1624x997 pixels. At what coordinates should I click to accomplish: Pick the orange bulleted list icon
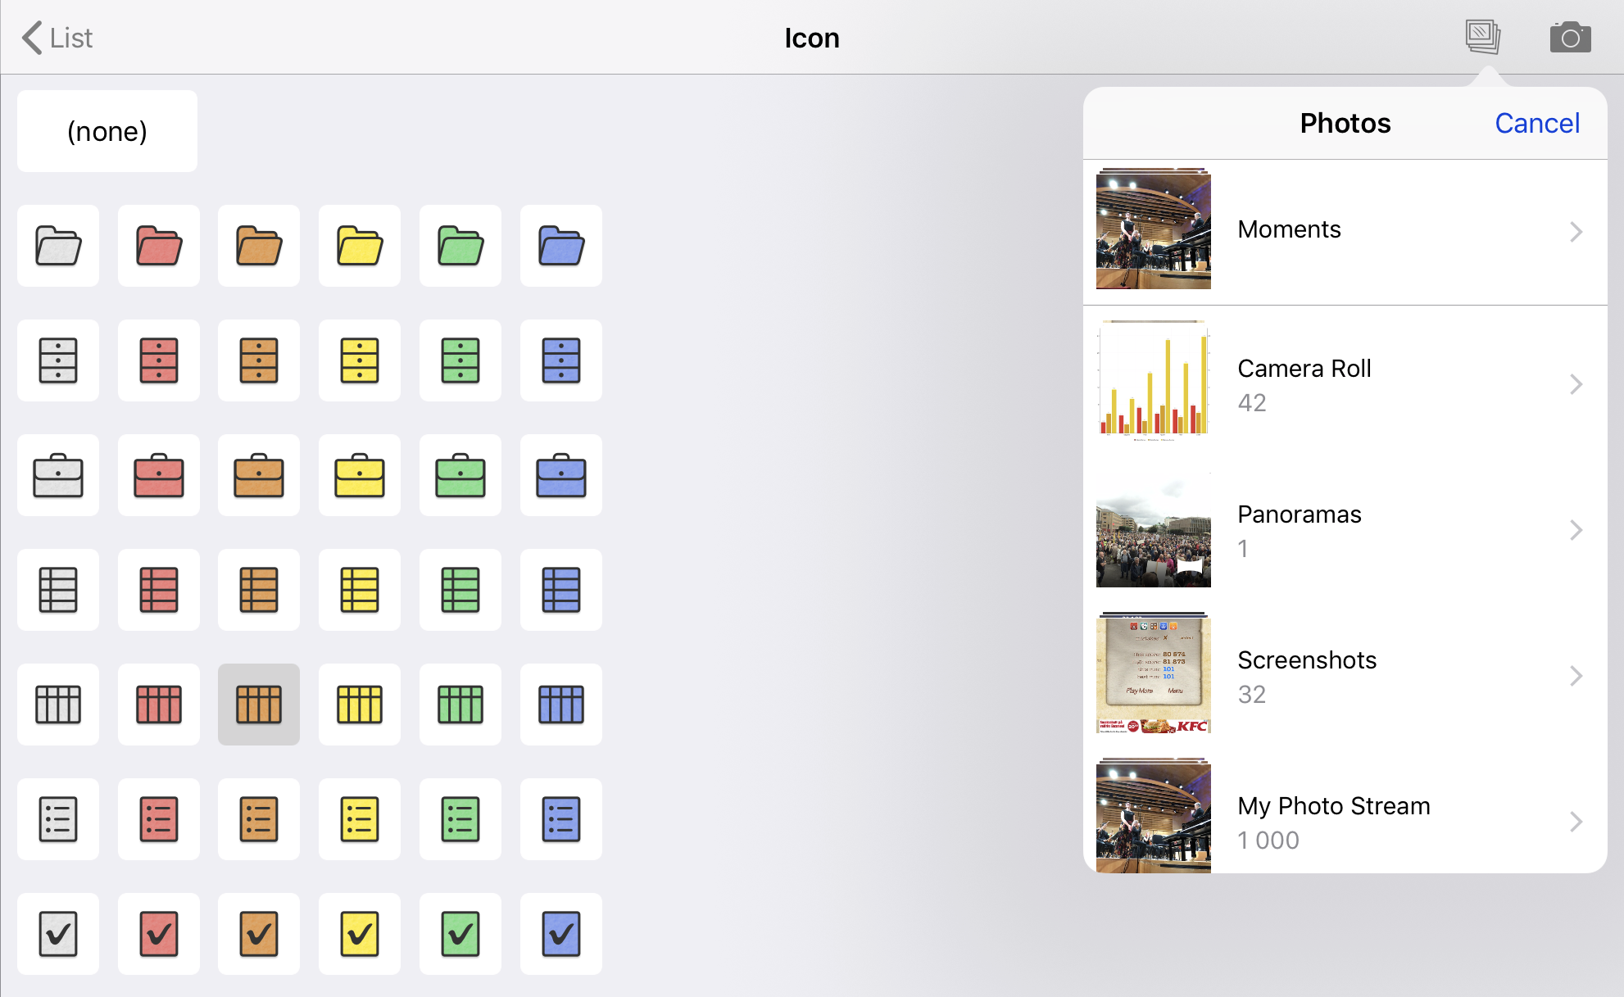(259, 819)
